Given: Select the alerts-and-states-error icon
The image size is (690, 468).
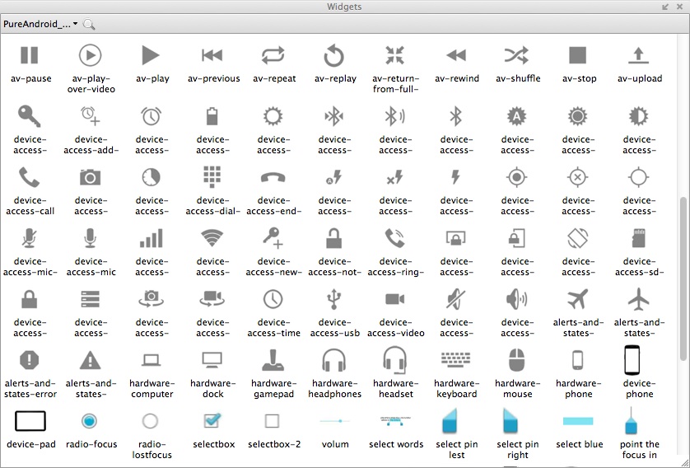Looking at the screenshot, I should (x=30, y=360).
